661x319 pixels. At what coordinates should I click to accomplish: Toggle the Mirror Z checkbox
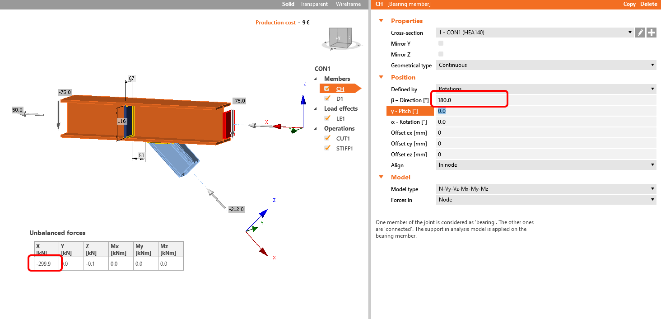pos(441,54)
